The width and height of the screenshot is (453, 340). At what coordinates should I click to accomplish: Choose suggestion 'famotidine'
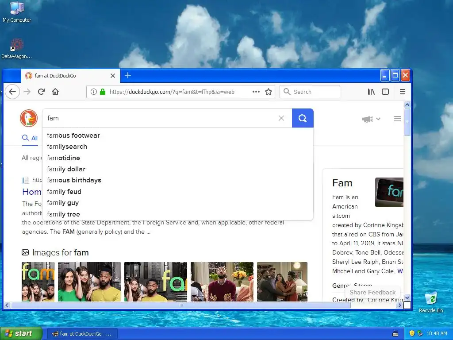[x=64, y=158]
